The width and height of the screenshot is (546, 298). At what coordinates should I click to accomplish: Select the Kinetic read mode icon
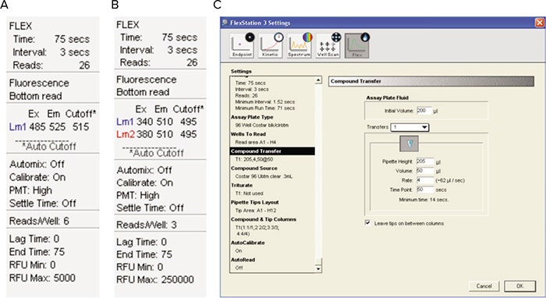click(x=271, y=45)
